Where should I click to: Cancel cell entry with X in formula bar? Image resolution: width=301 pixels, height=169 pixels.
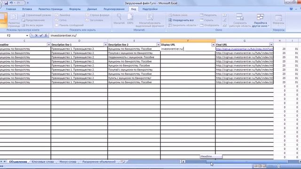(x=36, y=36)
